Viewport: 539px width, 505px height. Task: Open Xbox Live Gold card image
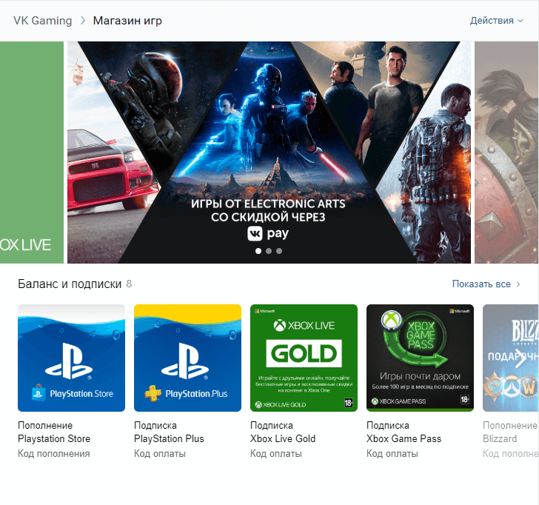tap(304, 358)
